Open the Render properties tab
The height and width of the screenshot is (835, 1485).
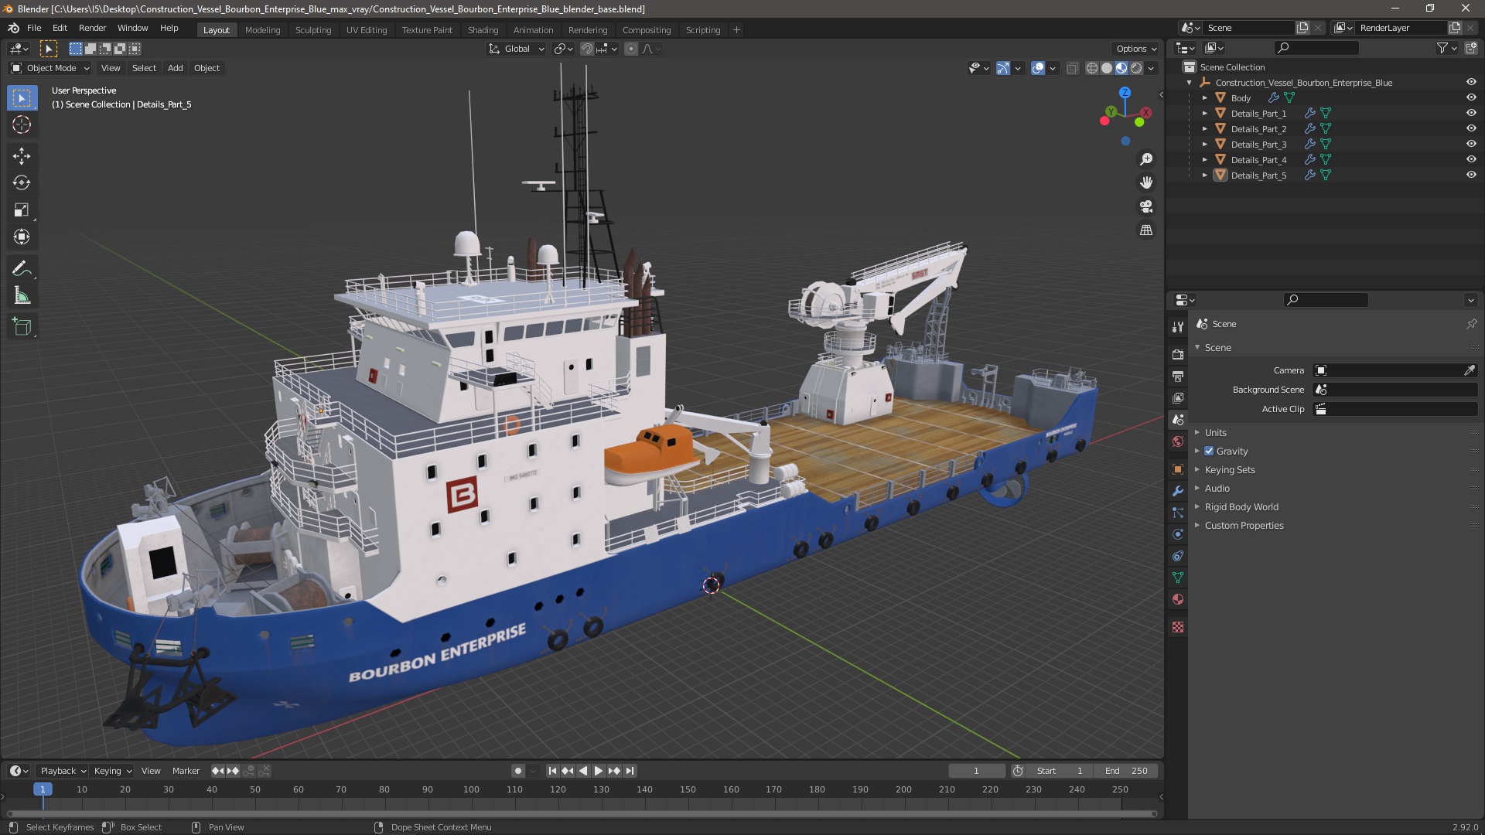pos(1178,354)
